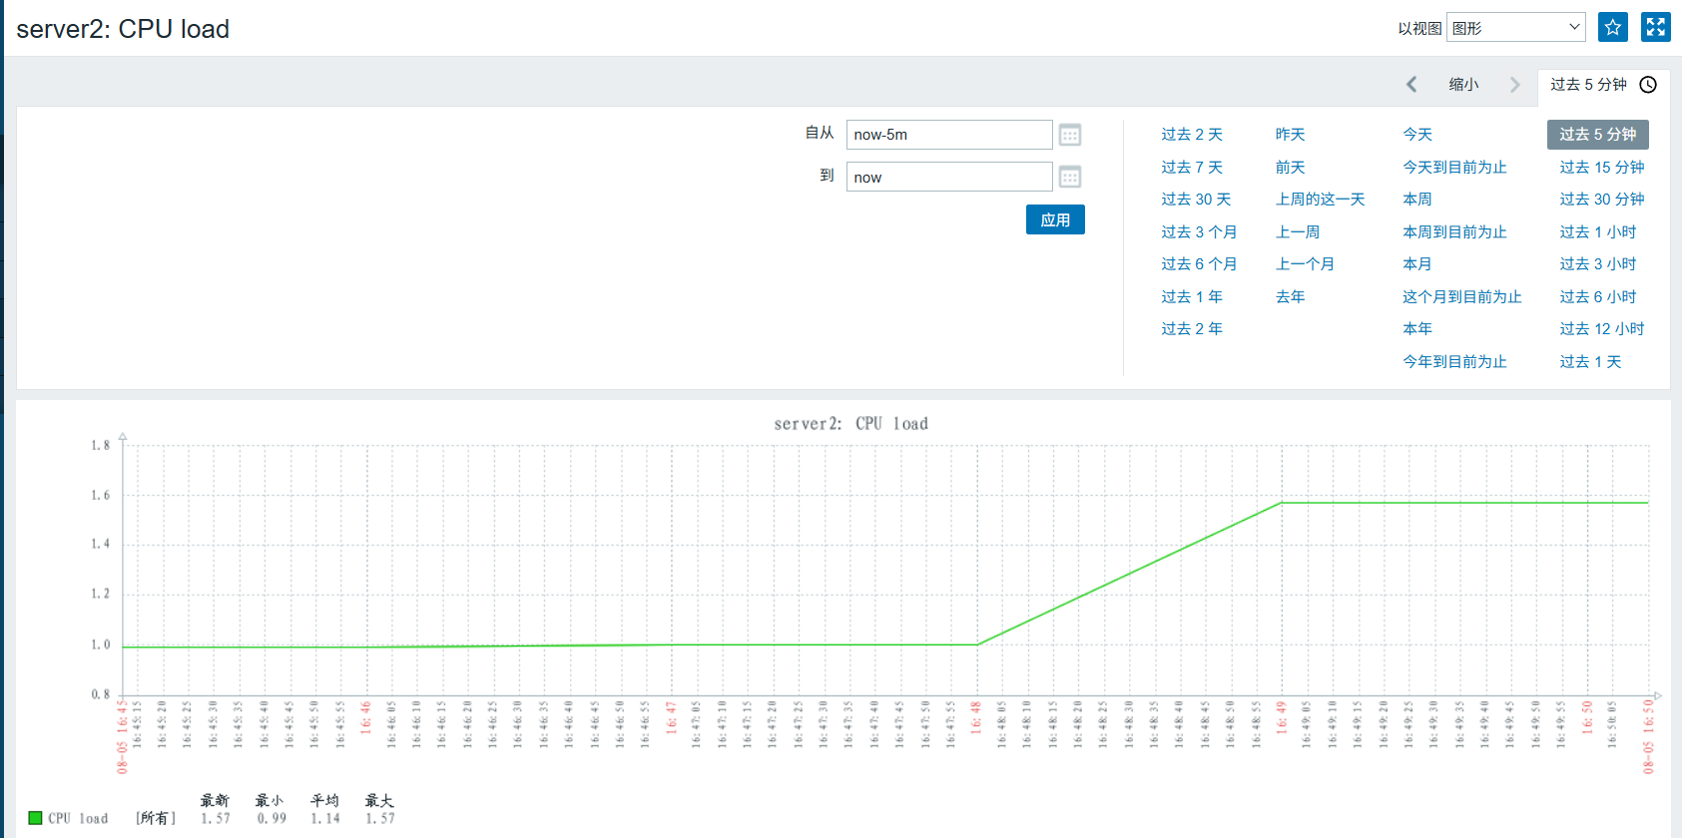The width and height of the screenshot is (1682, 838).
Task: Choose 上一个月 time range
Action: pos(1306,264)
